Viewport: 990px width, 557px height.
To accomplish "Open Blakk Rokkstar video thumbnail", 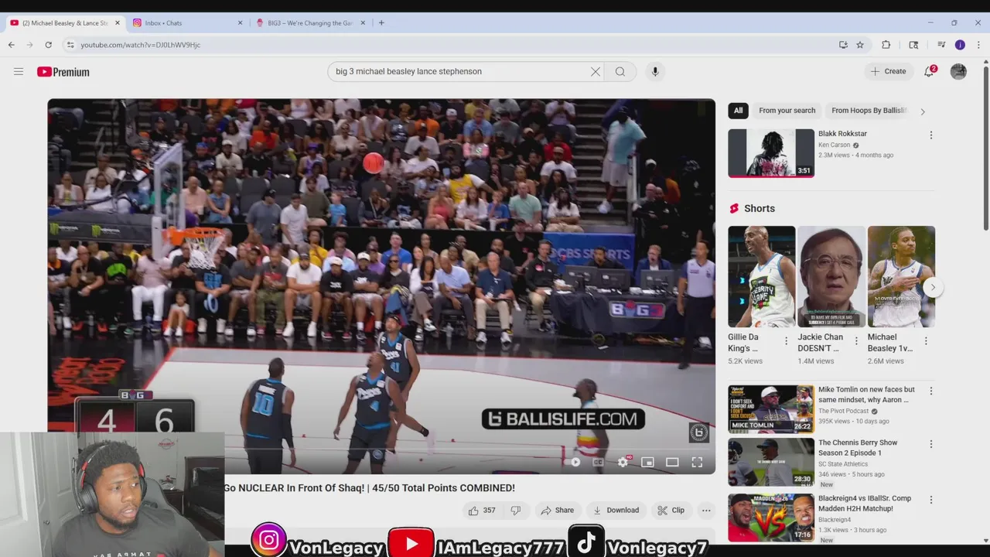I will coord(771,153).
